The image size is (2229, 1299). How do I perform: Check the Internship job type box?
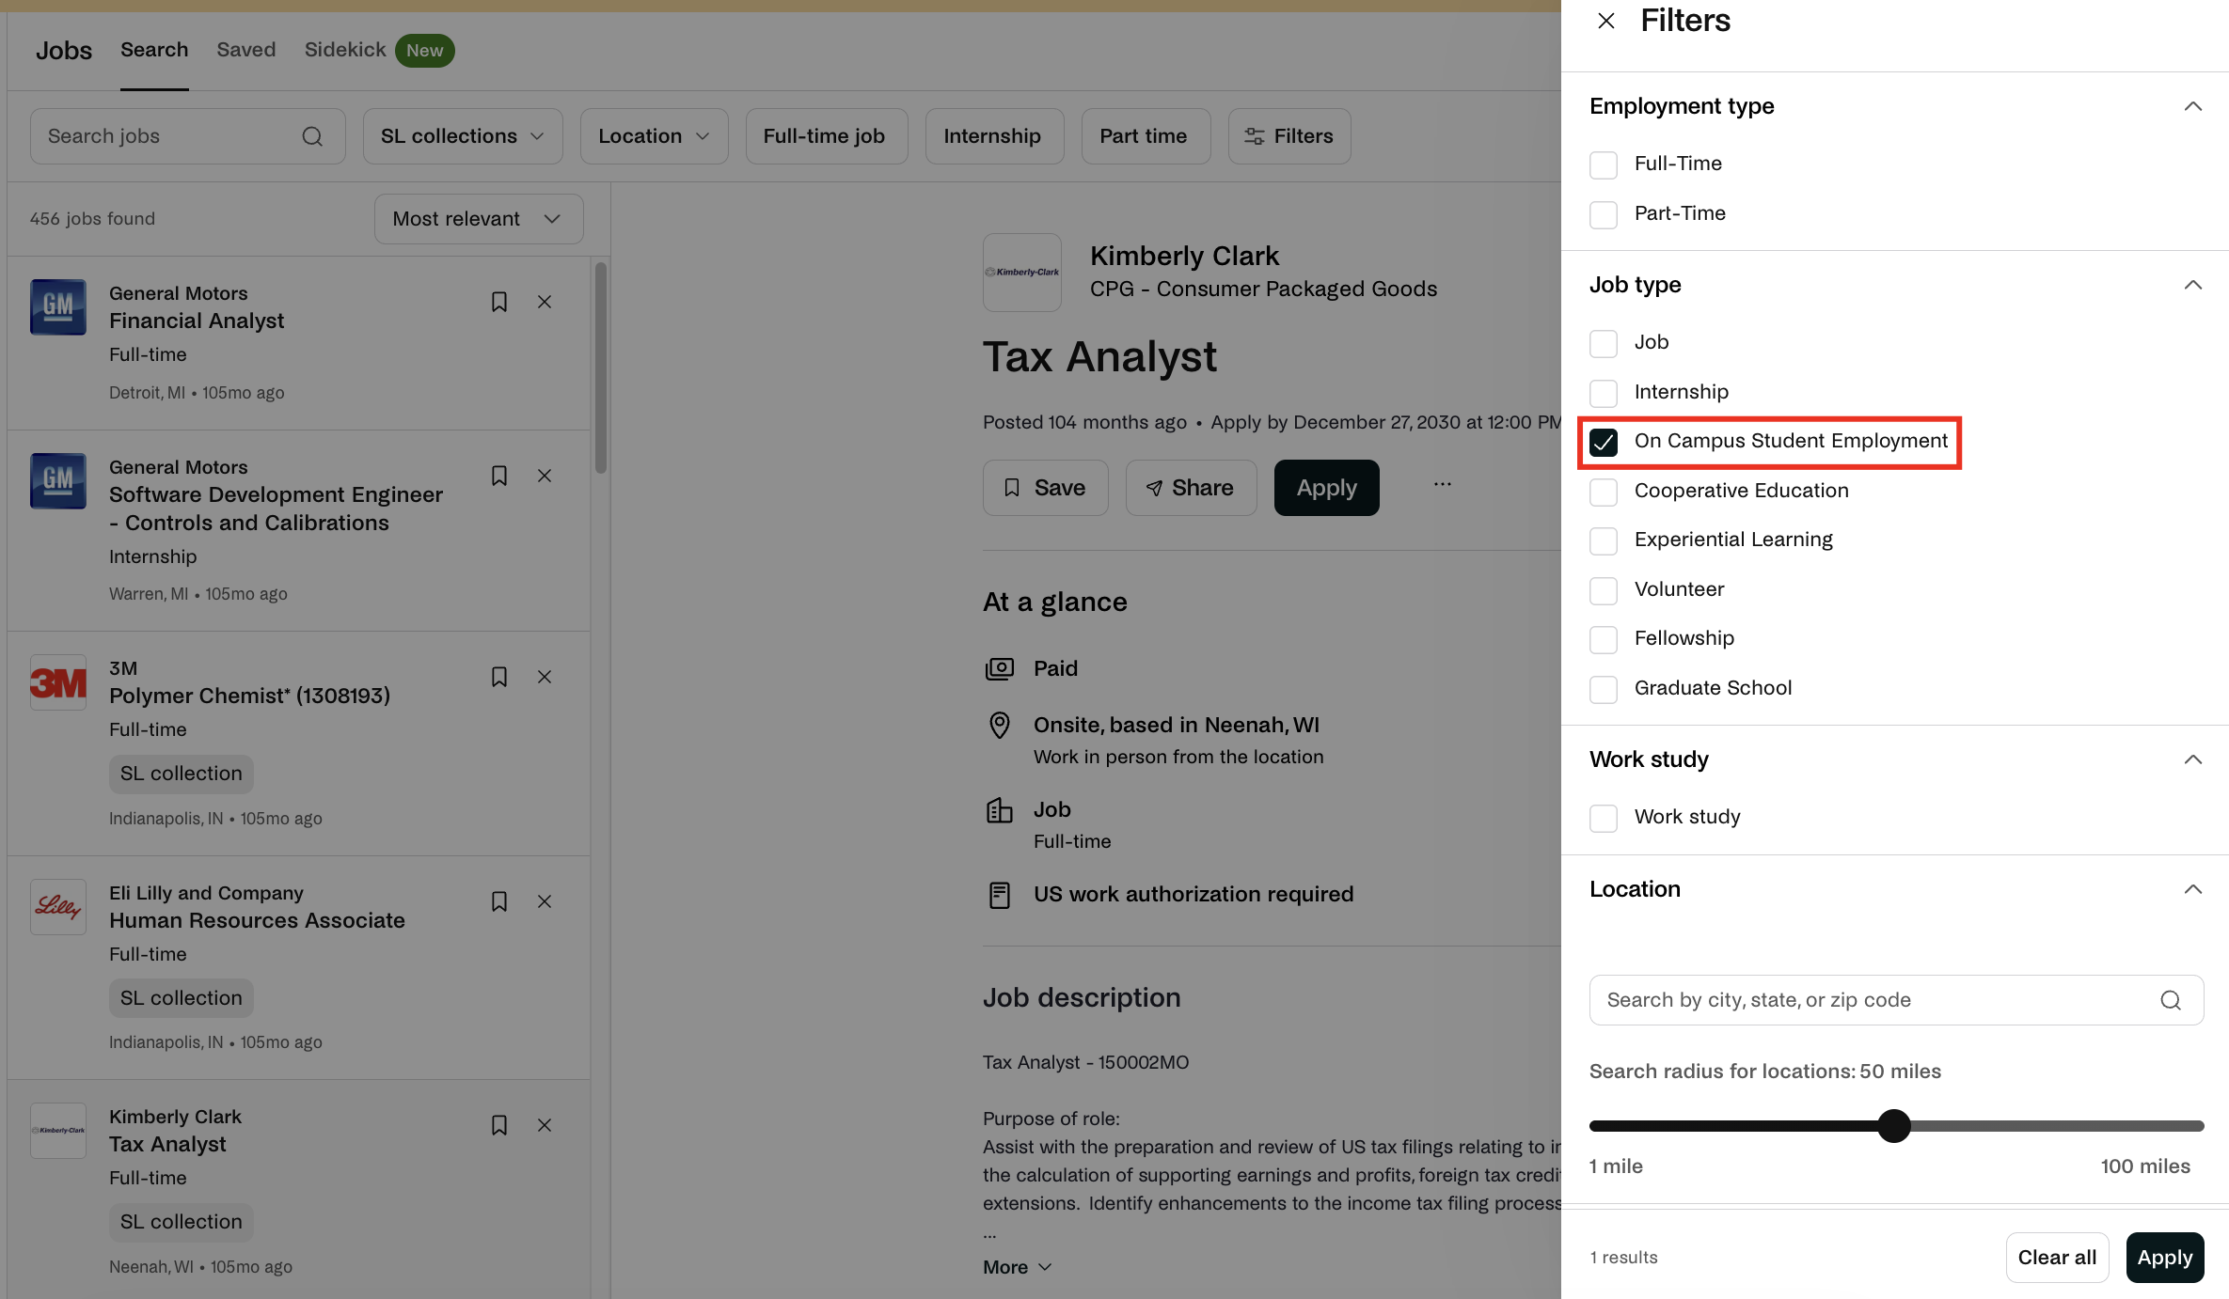point(1604,393)
